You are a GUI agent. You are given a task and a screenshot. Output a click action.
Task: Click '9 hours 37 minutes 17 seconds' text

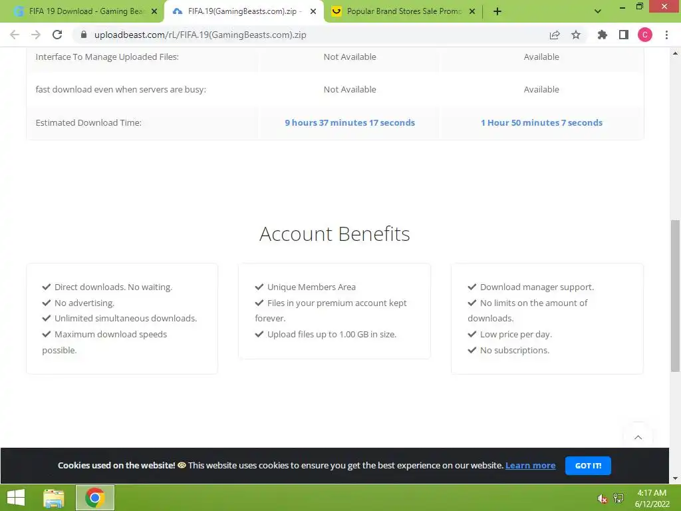pos(350,122)
